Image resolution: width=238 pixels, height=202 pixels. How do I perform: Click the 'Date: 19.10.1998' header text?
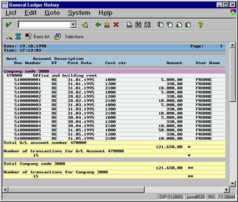[25, 46]
